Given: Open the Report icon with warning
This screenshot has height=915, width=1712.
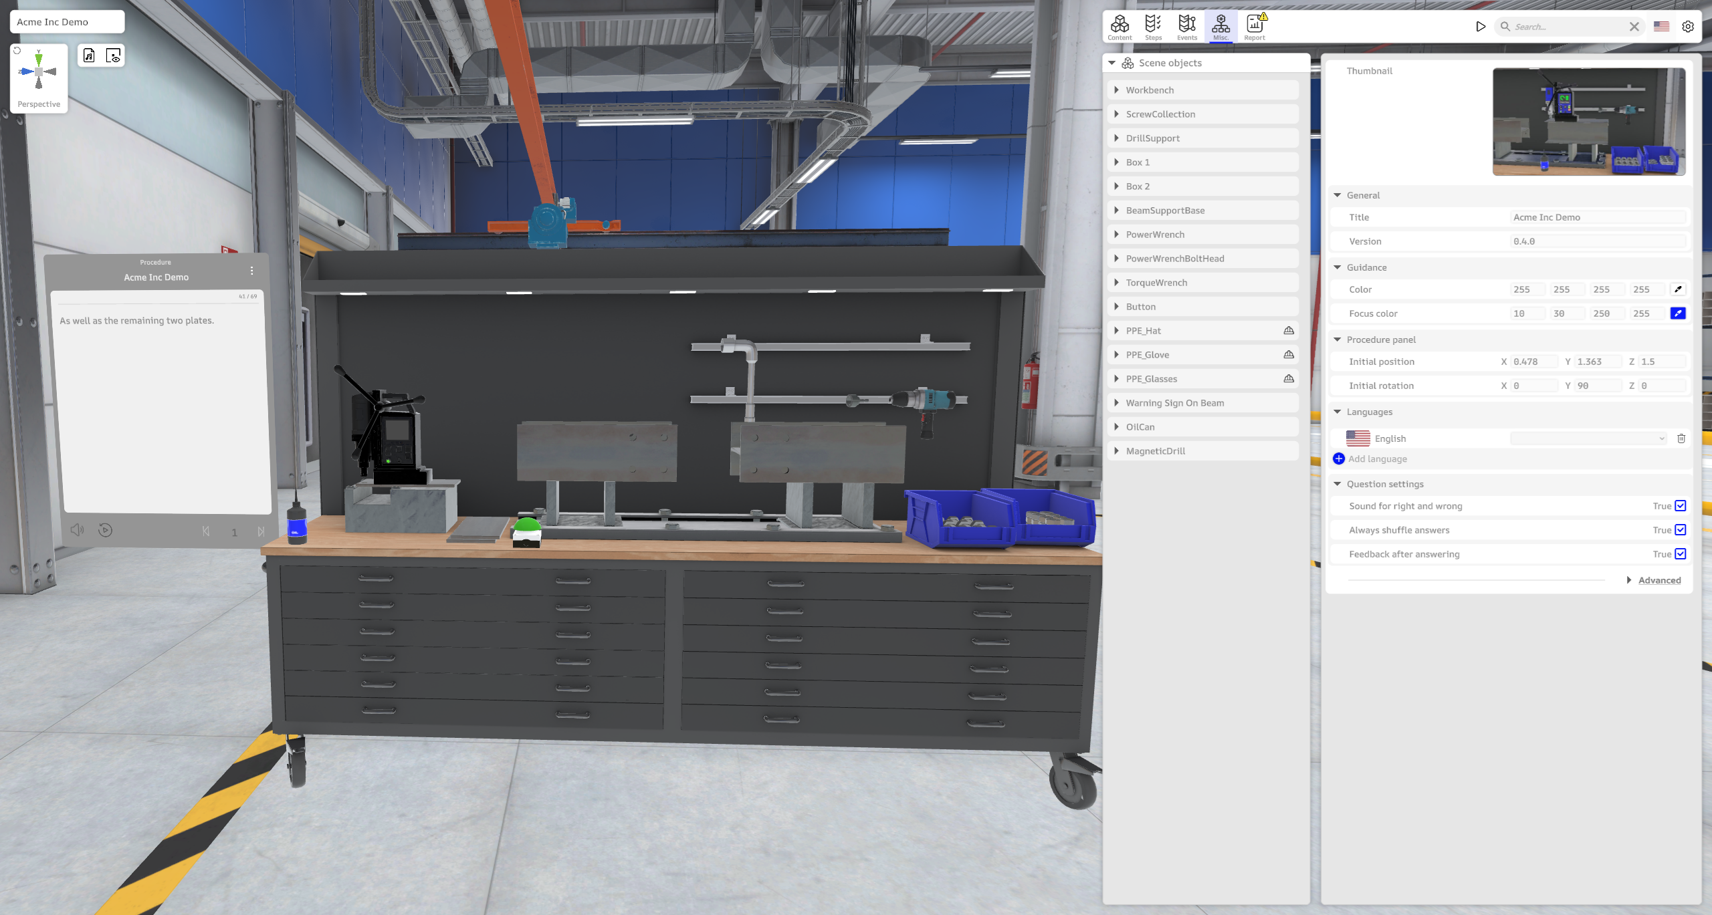Looking at the screenshot, I should pyautogui.click(x=1255, y=27).
